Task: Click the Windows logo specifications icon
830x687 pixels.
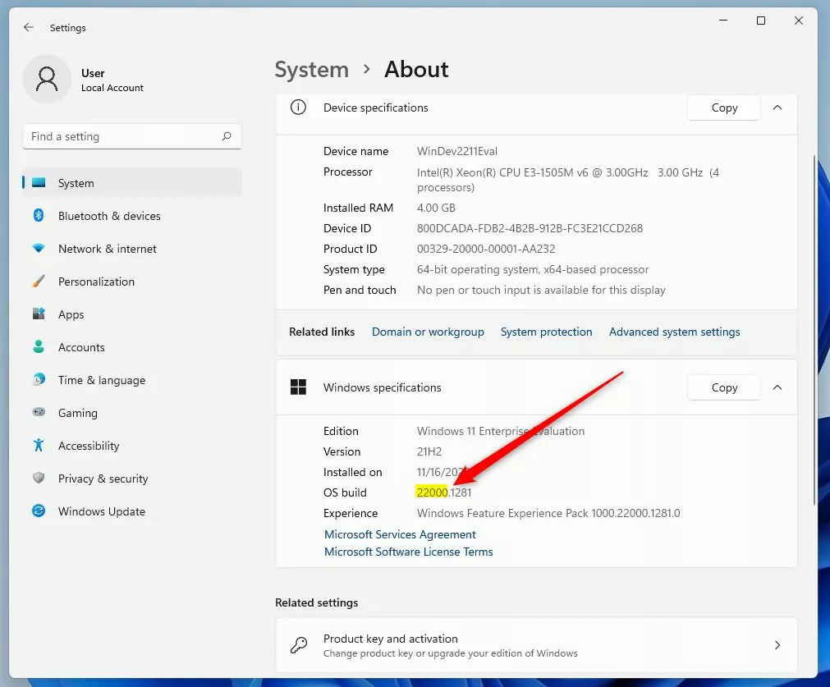Action: 298,387
